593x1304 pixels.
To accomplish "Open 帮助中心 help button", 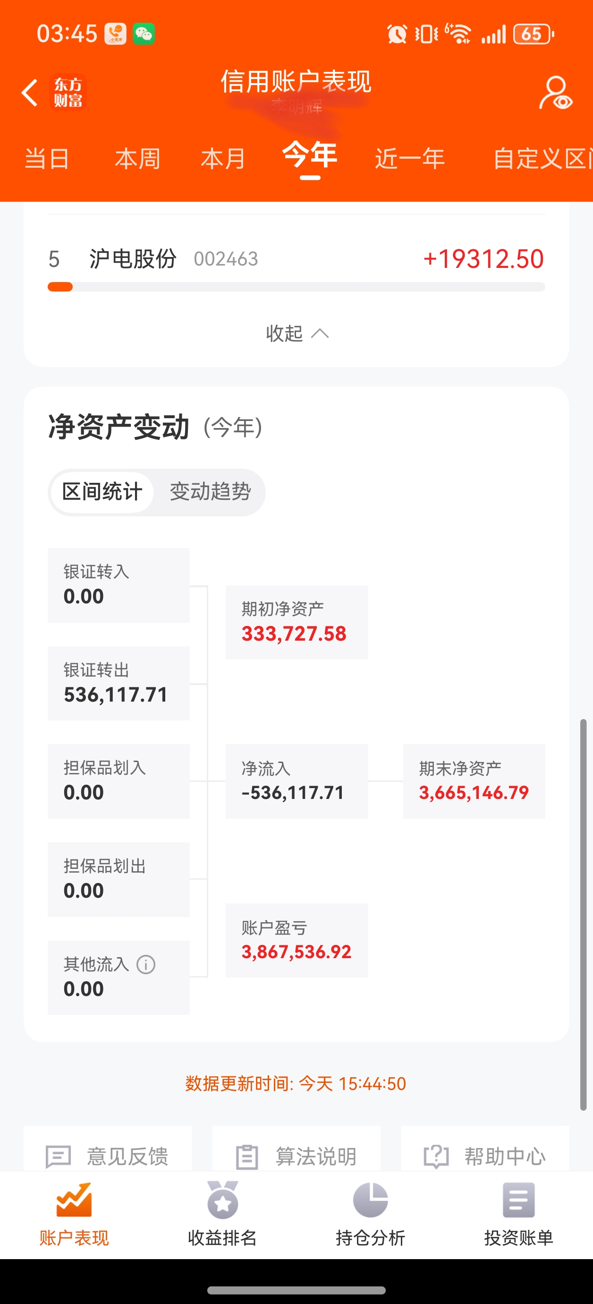I will (485, 1156).
